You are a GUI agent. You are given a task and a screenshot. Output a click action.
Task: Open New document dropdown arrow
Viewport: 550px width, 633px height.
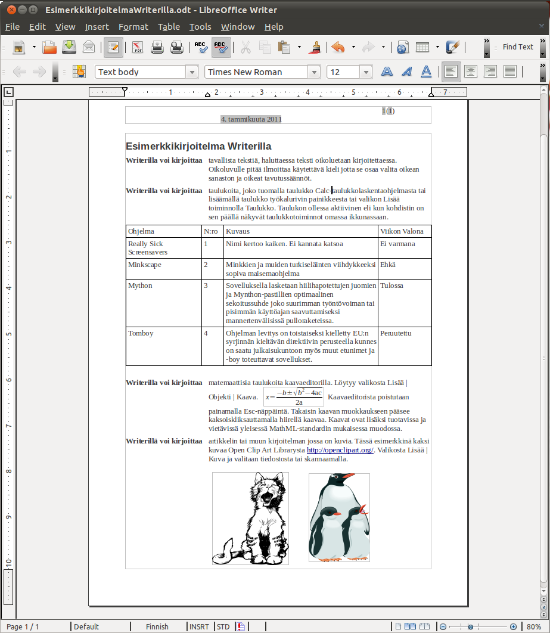click(x=34, y=47)
